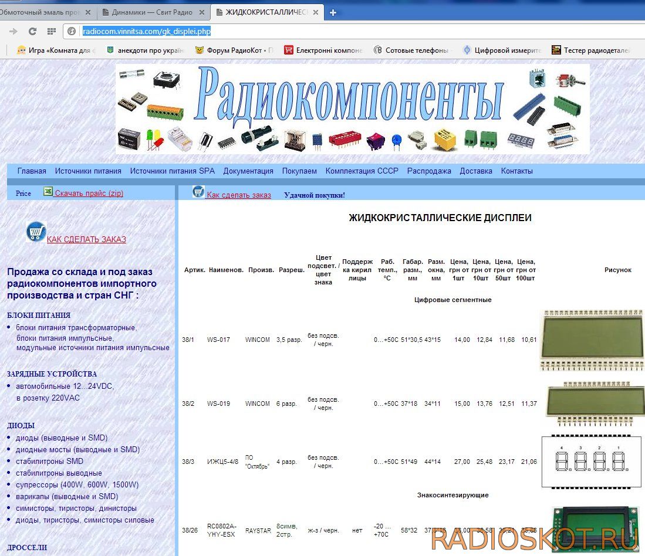Click the ИЖЦ5-4/8 display picture
Image resolution: width=645 pixels, height=556 pixels.
pos(592,462)
